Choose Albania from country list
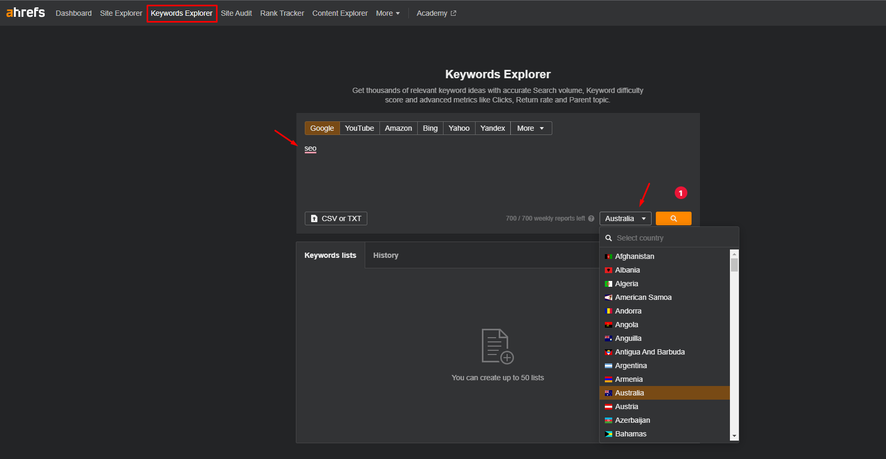The width and height of the screenshot is (886, 459). (665, 270)
